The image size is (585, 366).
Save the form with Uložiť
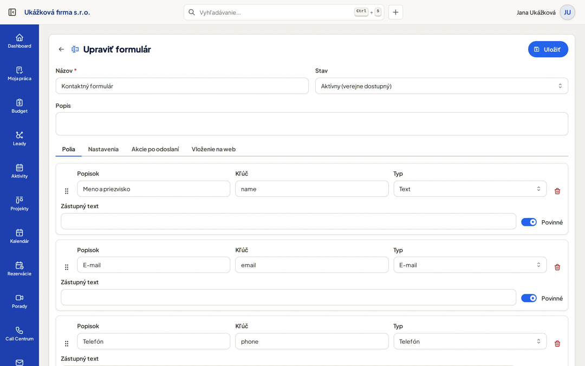click(x=548, y=49)
